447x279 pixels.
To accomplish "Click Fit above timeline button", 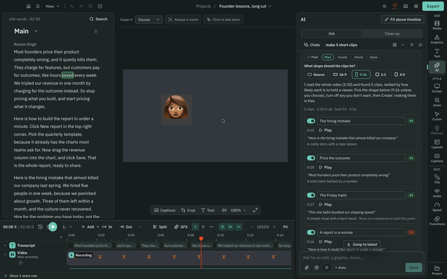I will [403, 20].
